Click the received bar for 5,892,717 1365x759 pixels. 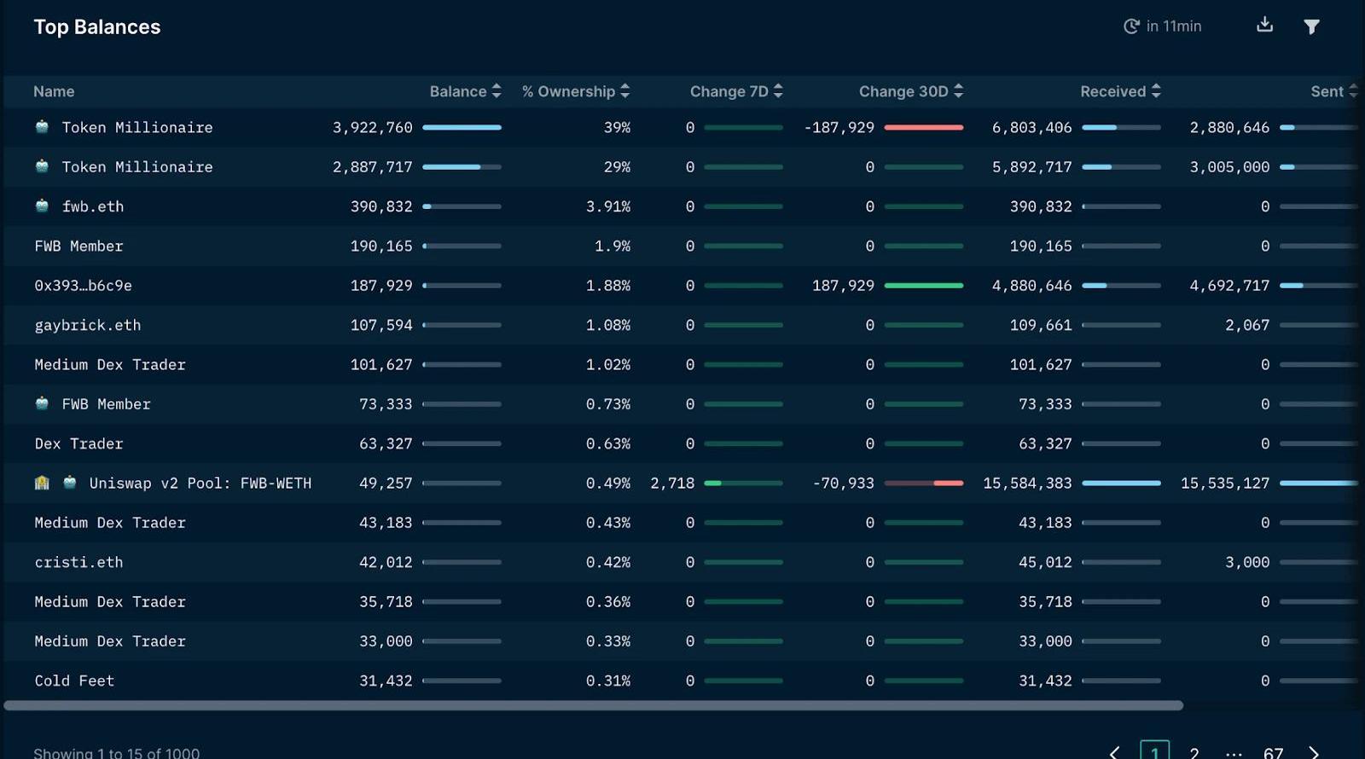1121,167
